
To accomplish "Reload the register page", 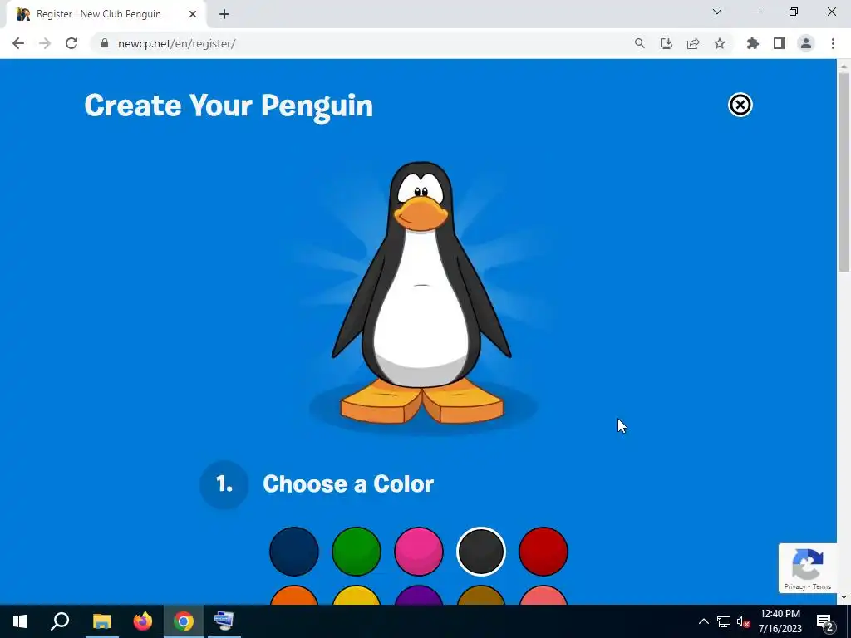I will point(71,43).
